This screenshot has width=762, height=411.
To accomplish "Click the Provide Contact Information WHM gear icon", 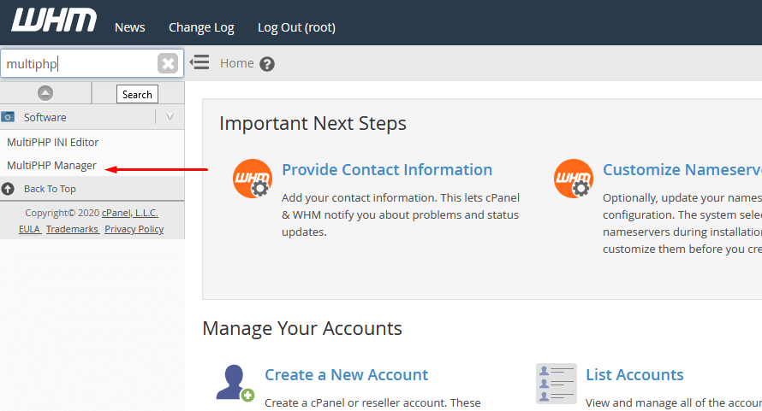I will click(253, 179).
